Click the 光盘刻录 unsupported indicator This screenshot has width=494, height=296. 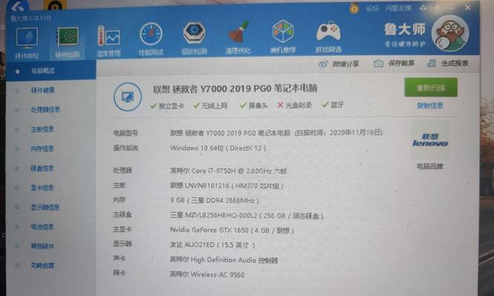(295, 105)
